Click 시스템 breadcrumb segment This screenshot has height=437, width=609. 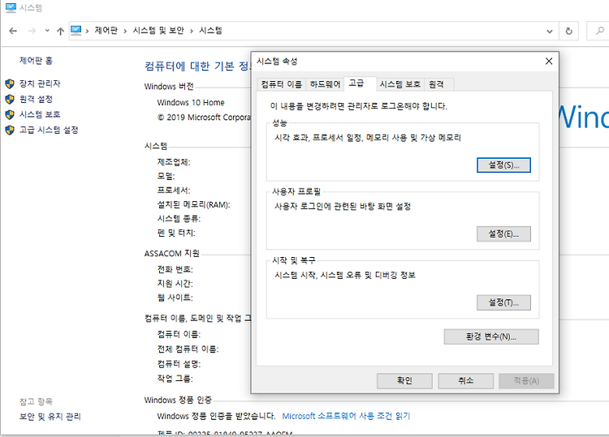click(210, 31)
